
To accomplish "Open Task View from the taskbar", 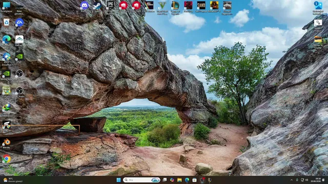I will click(x=165, y=180).
